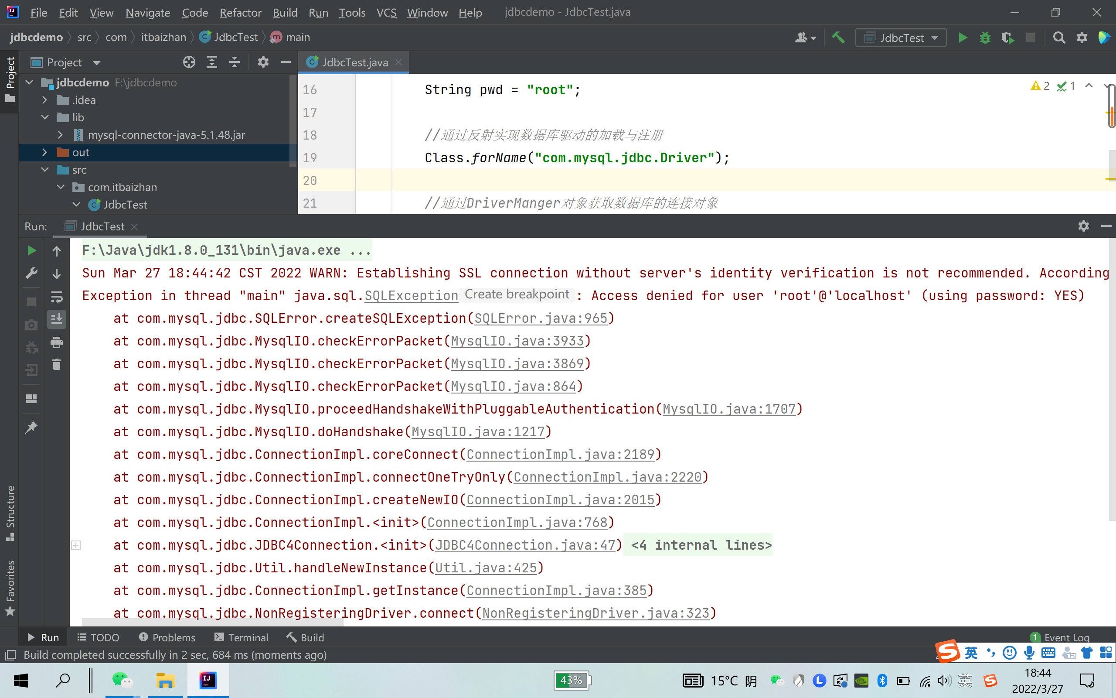The height and width of the screenshot is (698, 1116).
Task: Switch to JdbcTest.java editor tab
Action: coord(354,62)
